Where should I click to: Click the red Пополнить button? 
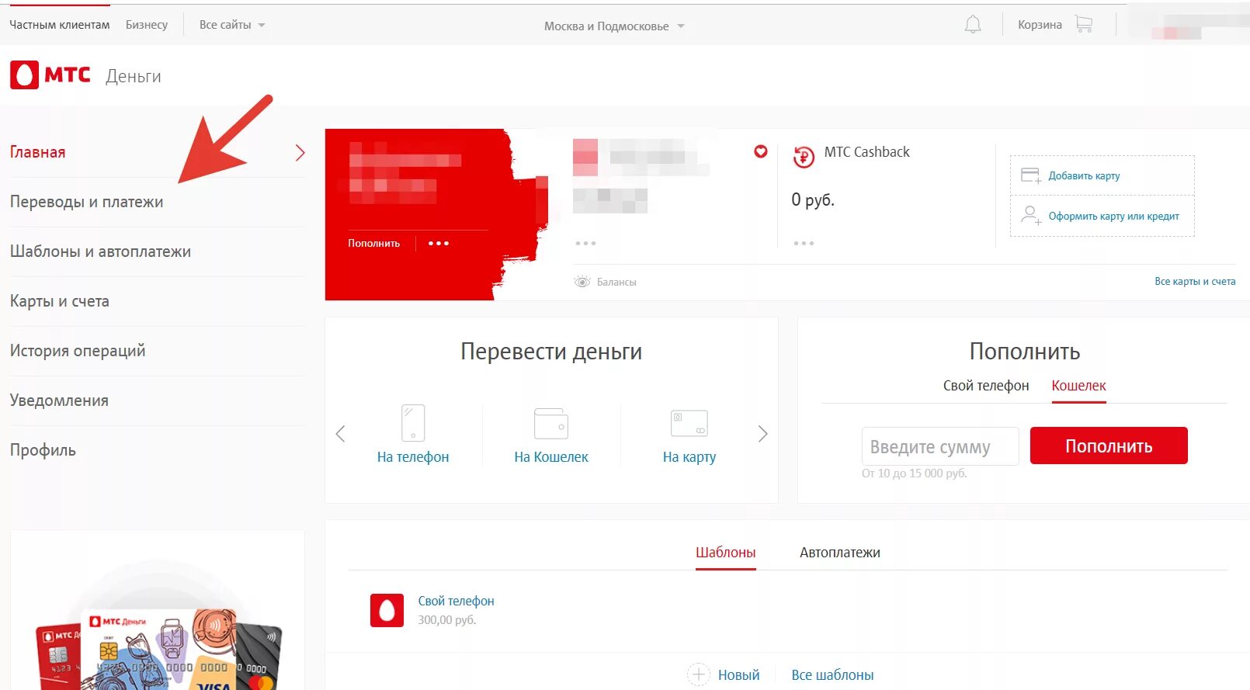coord(1109,446)
